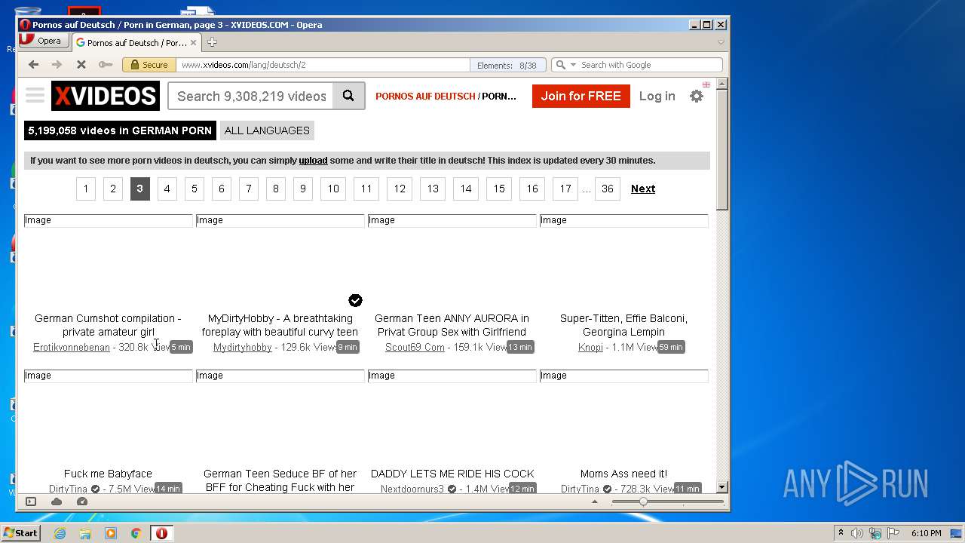
Task: Open the Scout69 Com uploader link
Action: pos(415,347)
